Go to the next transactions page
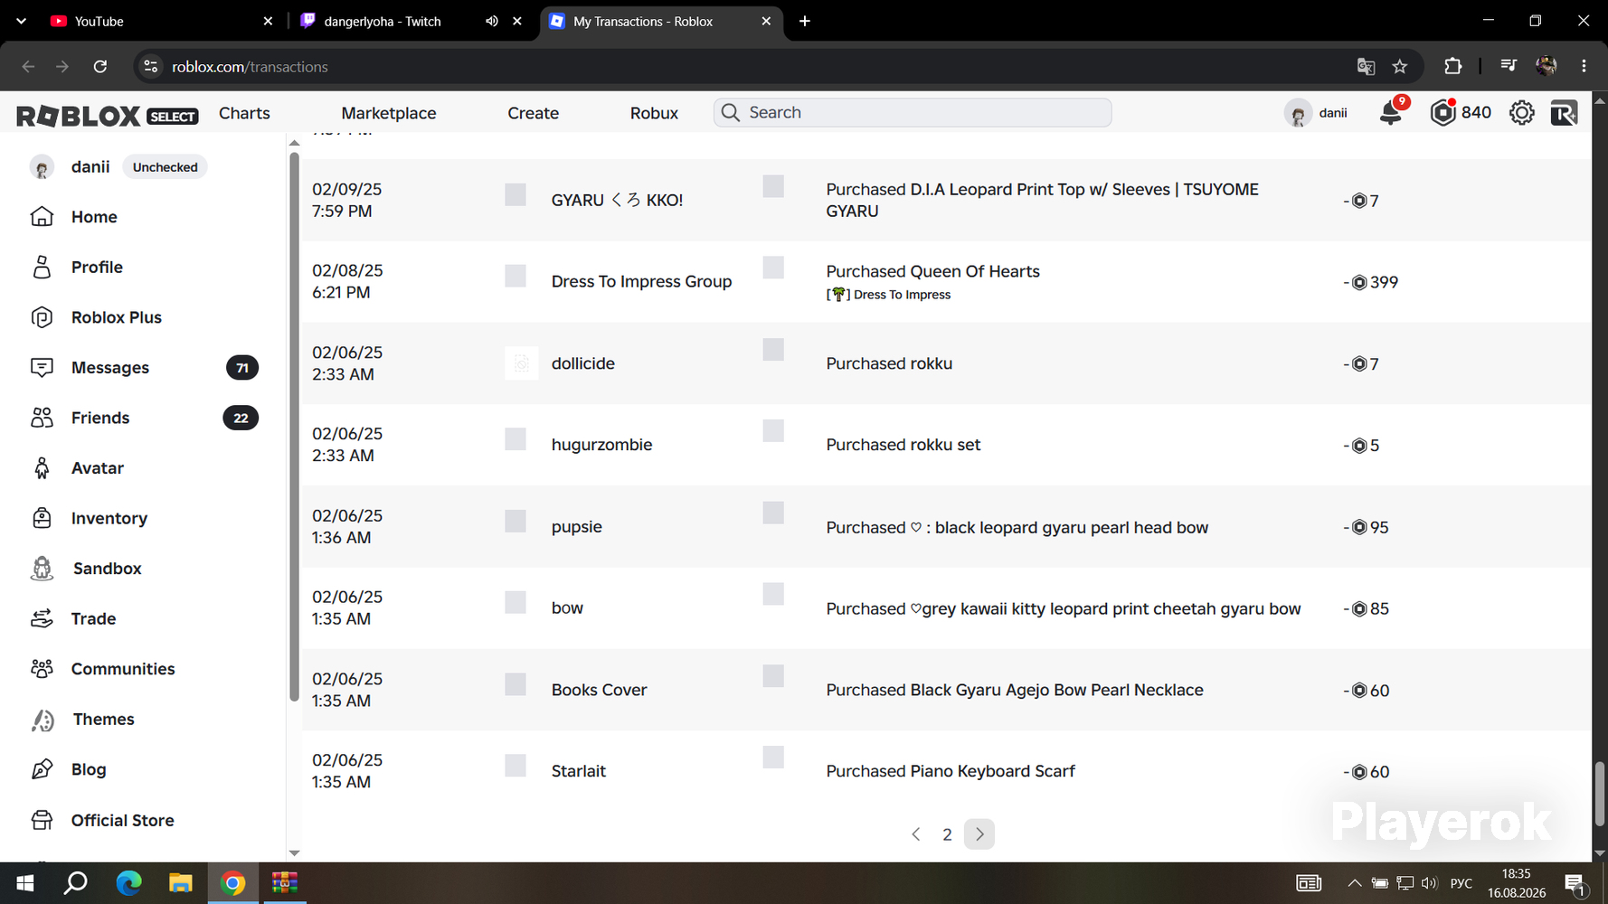The width and height of the screenshot is (1608, 904). point(979,834)
